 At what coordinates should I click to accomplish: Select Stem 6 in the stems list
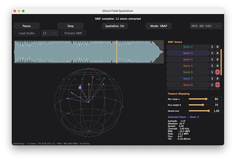tap(188, 72)
